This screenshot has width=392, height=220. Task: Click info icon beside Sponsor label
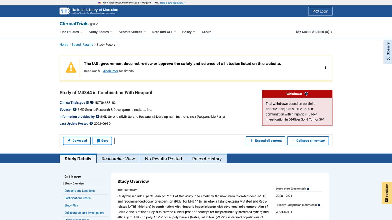coord(75,109)
